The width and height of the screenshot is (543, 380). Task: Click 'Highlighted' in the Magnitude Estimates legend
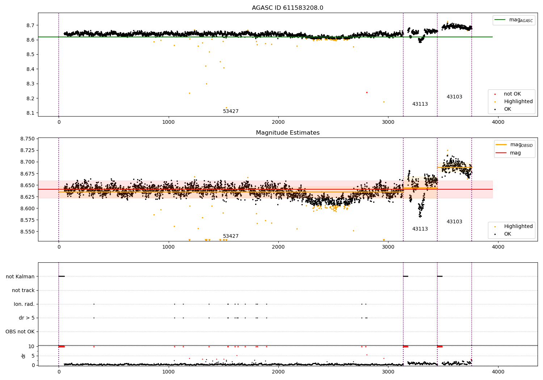coord(518,227)
